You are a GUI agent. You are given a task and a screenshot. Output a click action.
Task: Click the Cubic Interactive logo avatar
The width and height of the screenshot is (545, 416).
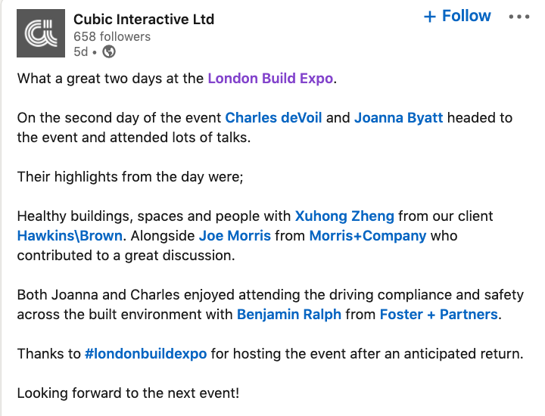41,33
